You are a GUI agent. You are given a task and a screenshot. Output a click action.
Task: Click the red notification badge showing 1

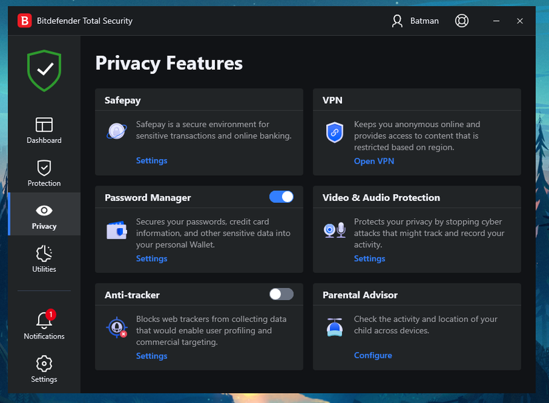pos(51,314)
